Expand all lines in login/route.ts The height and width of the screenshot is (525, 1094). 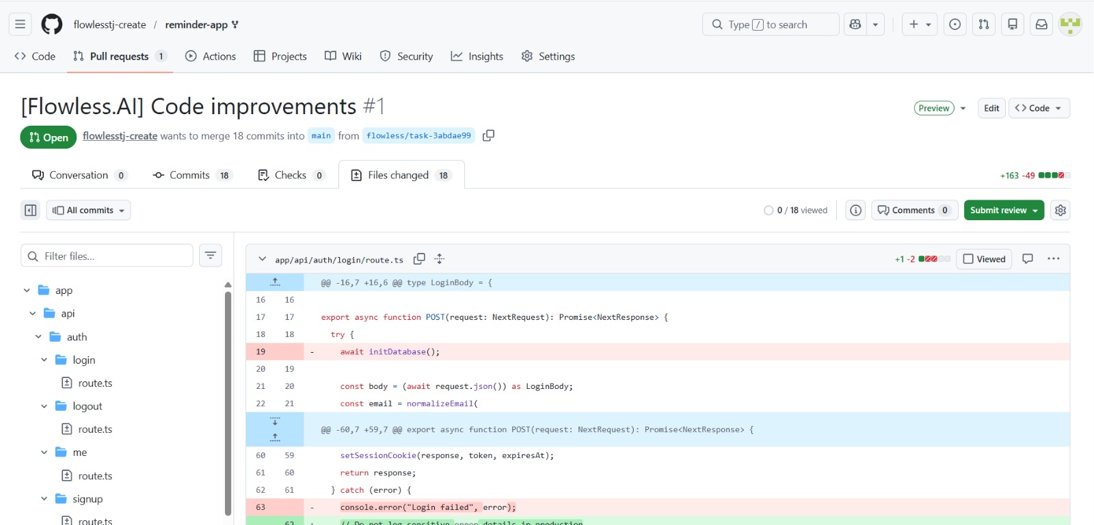pyautogui.click(x=440, y=259)
